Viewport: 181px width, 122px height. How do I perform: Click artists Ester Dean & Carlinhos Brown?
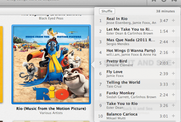[130, 33]
